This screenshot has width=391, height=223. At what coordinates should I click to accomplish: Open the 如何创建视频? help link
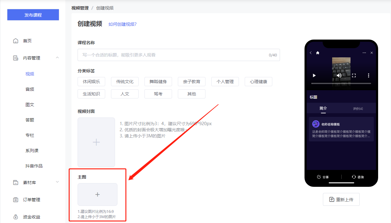[x=122, y=24]
